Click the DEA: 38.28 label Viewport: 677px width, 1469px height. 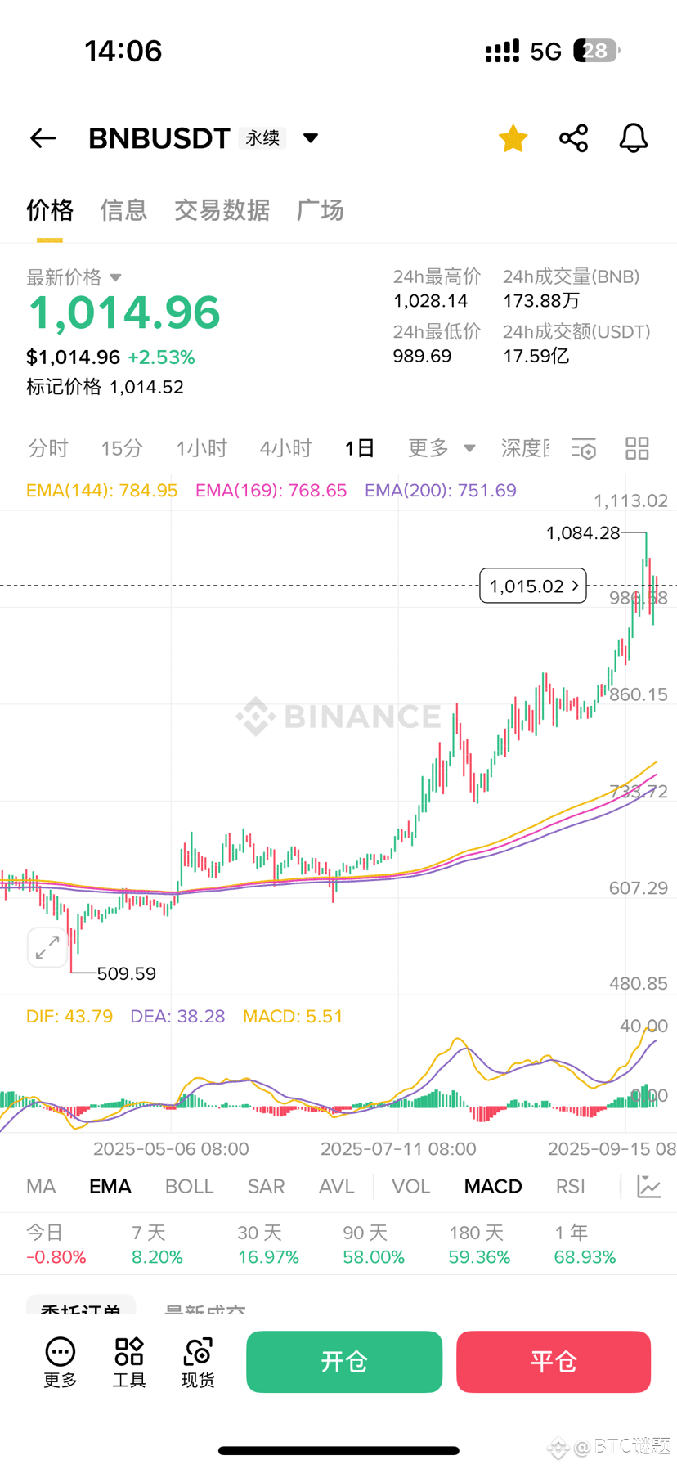point(177,1017)
